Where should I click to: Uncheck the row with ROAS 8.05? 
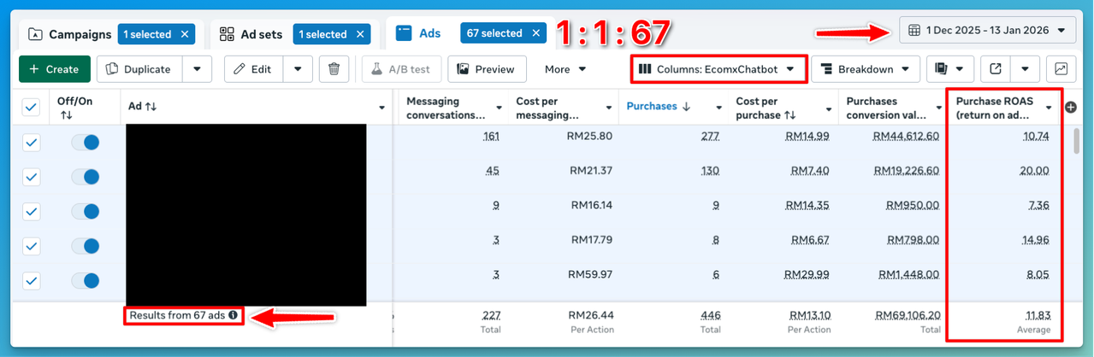pyautogui.click(x=31, y=280)
